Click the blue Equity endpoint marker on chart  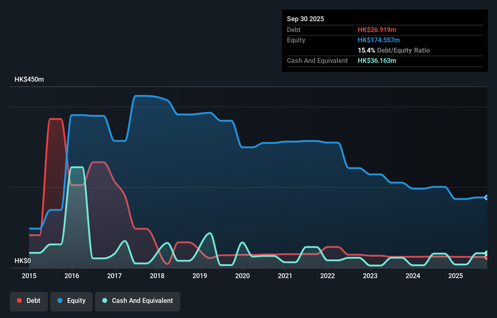point(486,197)
